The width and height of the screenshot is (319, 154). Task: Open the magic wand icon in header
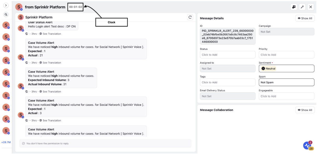[302, 7]
